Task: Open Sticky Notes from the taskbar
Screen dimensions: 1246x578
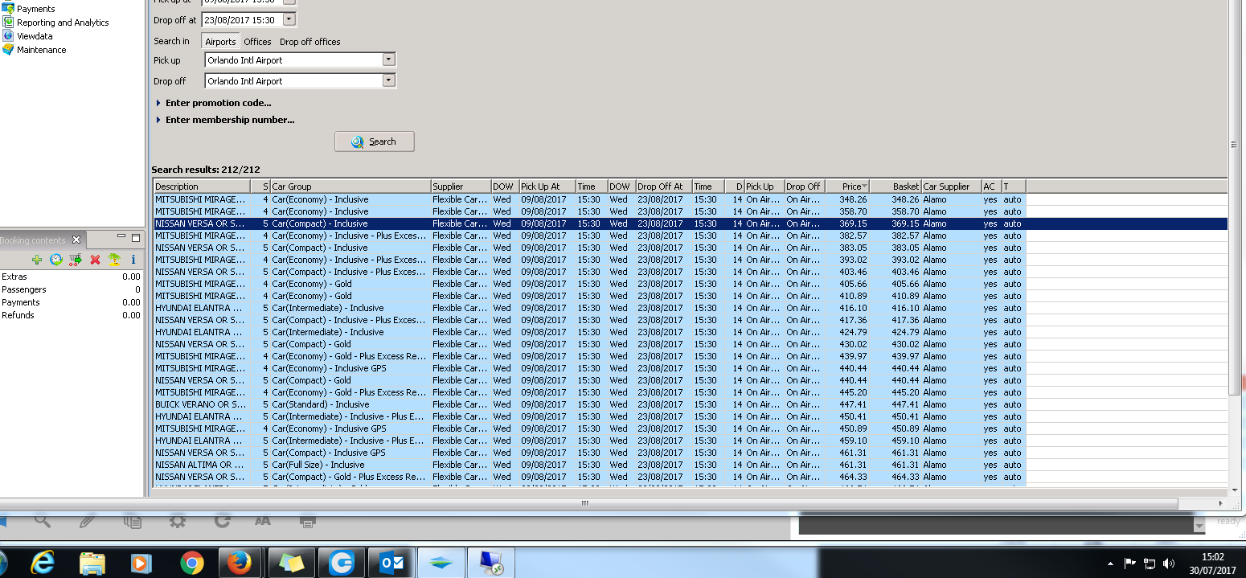Action: click(292, 563)
